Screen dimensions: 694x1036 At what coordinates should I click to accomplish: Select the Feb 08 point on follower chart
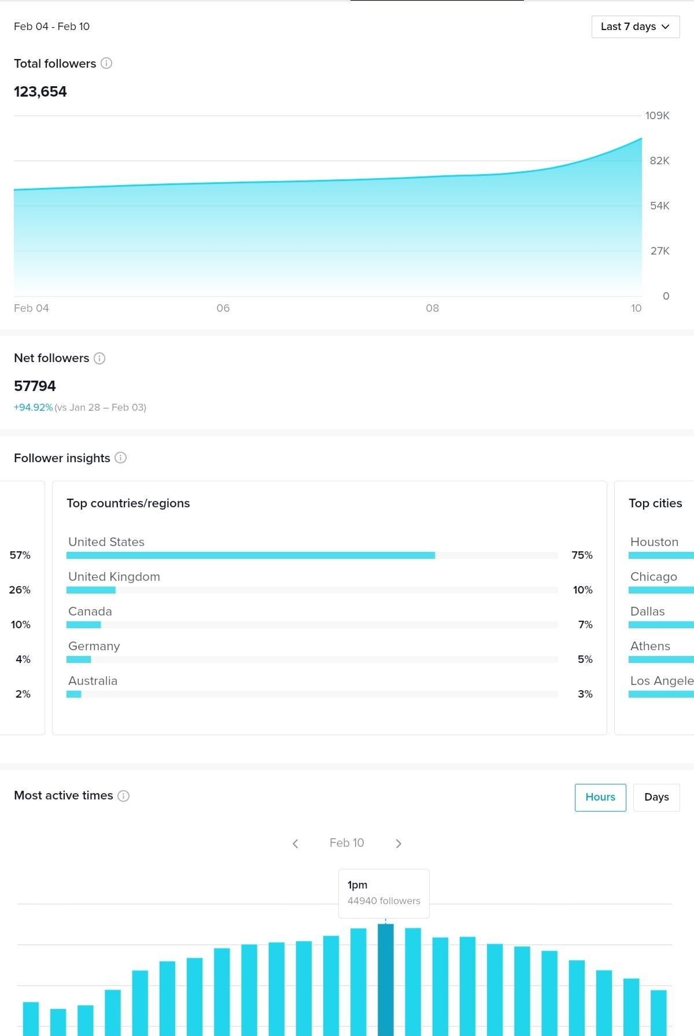(433, 177)
